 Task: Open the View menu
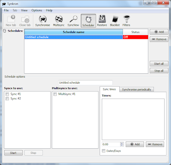coord(24,10)
